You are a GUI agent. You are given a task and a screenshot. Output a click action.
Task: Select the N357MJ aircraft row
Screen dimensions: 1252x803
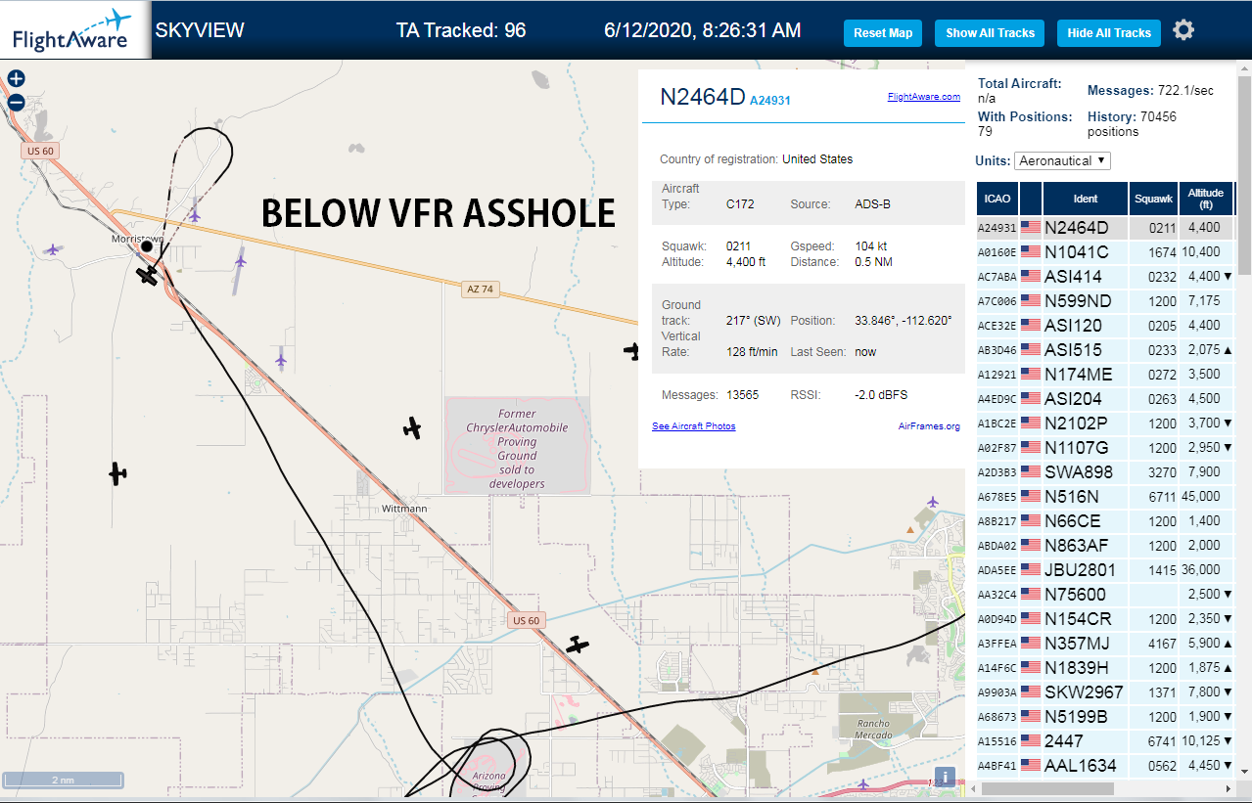click(1106, 644)
